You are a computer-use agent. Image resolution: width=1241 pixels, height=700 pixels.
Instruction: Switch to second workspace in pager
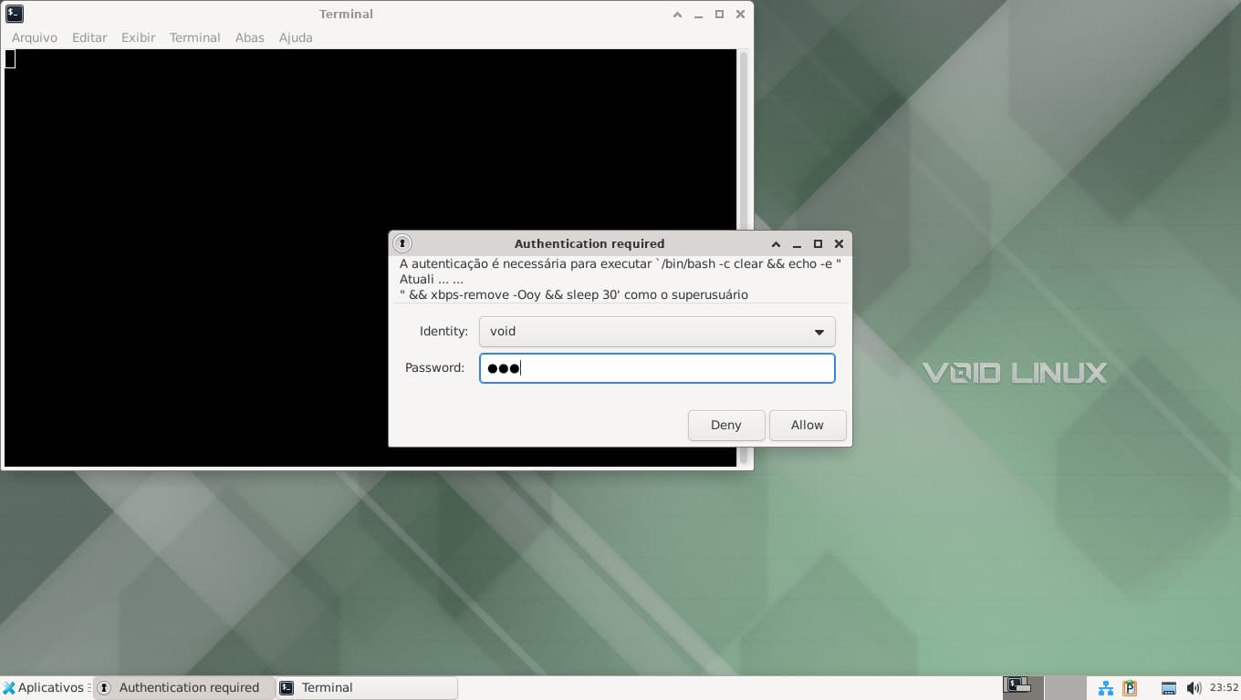1065,687
